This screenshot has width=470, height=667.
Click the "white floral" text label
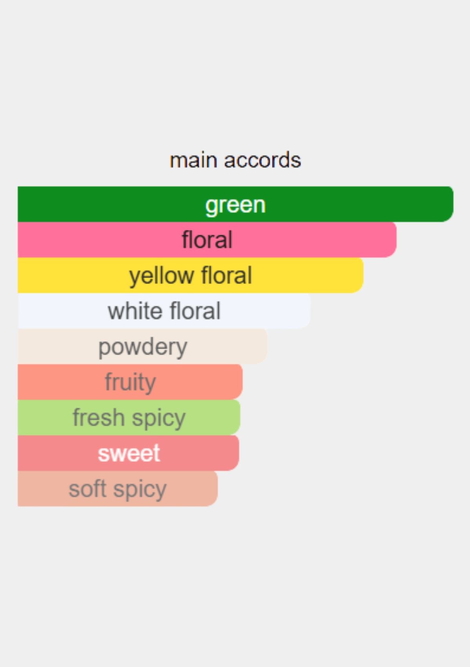pos(164,311)
